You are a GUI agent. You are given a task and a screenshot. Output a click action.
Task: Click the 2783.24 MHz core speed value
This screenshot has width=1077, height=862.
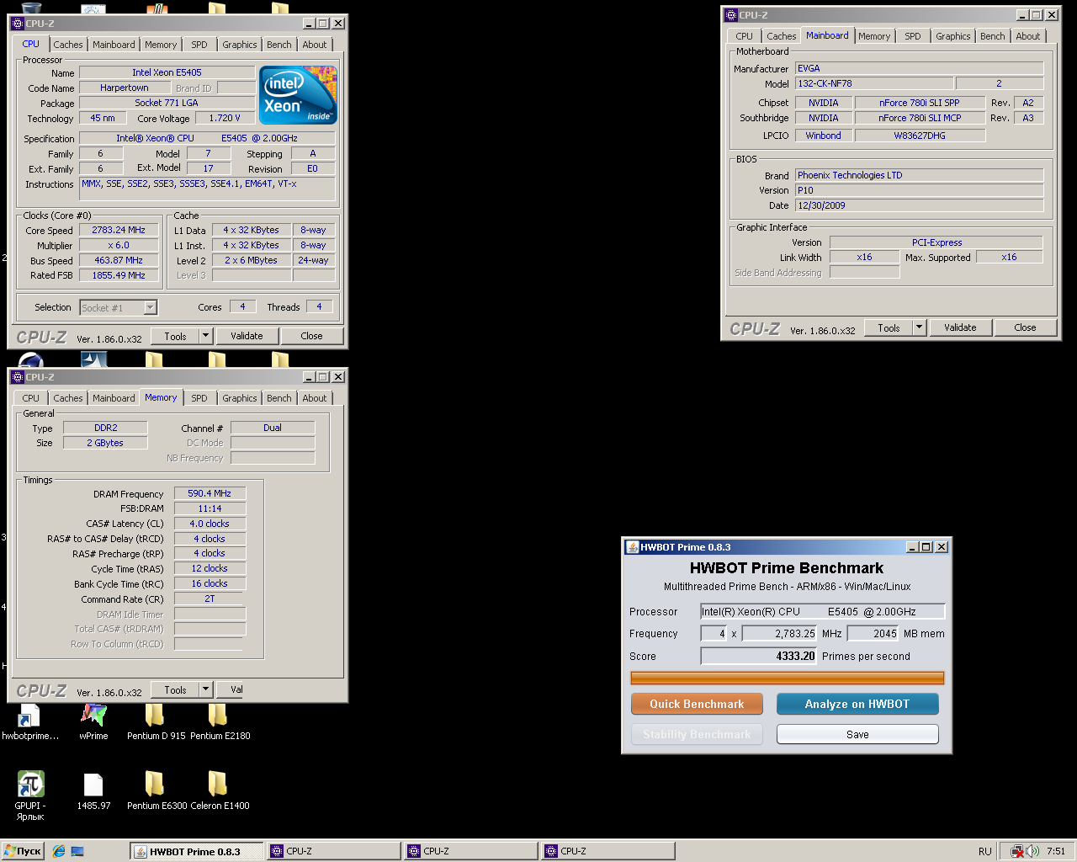tap(119, 230)
